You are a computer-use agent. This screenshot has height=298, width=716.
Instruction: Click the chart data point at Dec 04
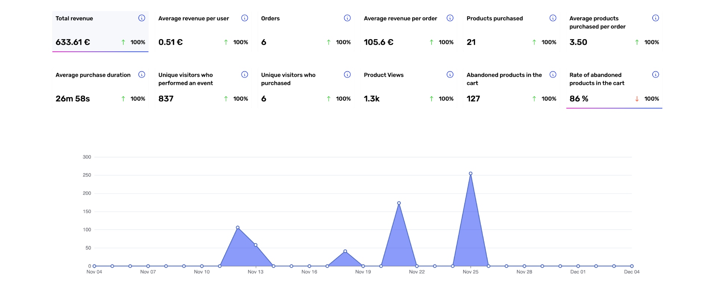tap(632, 266)
